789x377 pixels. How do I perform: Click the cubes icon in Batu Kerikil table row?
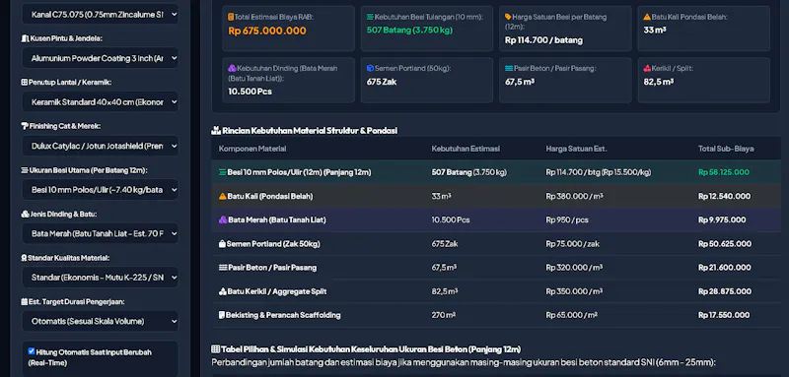click(x=223, y=291)
